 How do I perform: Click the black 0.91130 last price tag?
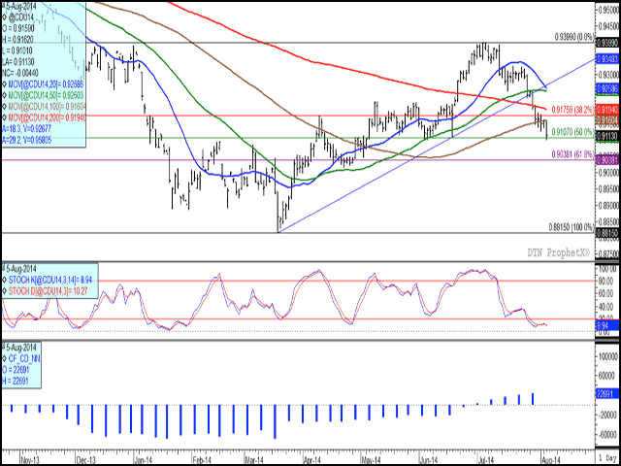tap(607, 137)
